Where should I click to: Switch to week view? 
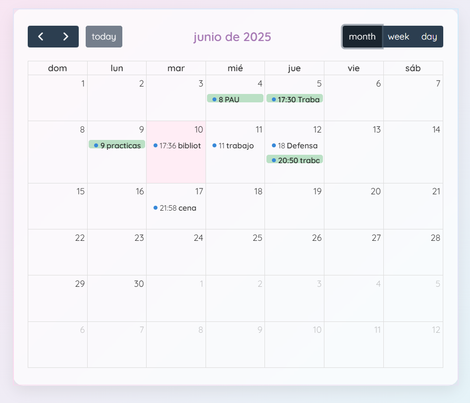(398, 37)
